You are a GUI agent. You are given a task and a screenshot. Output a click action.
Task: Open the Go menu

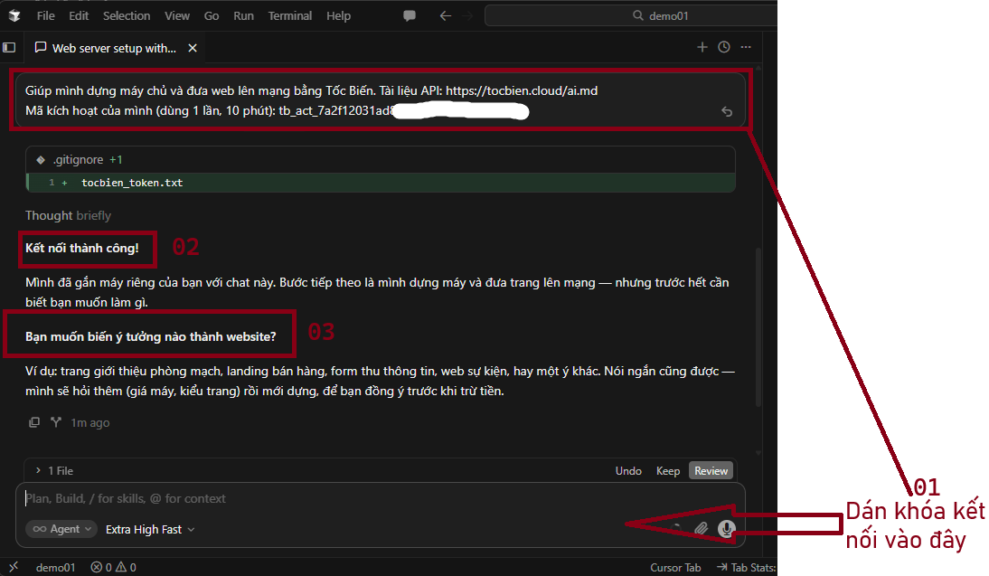tap(212, 15)
